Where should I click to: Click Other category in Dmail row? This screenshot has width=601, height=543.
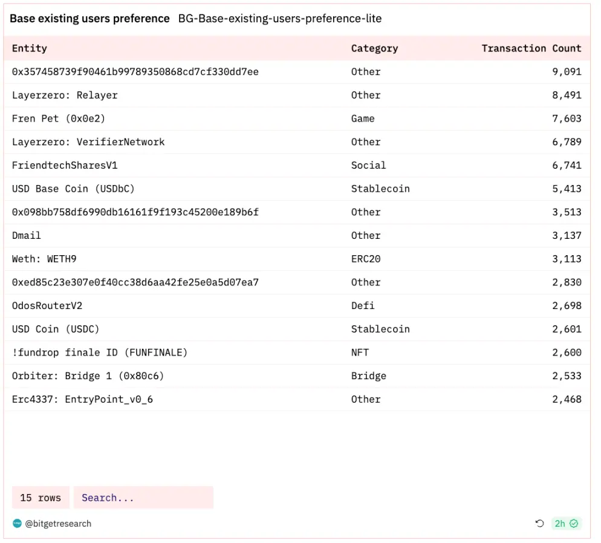click(x=366, y=235)
